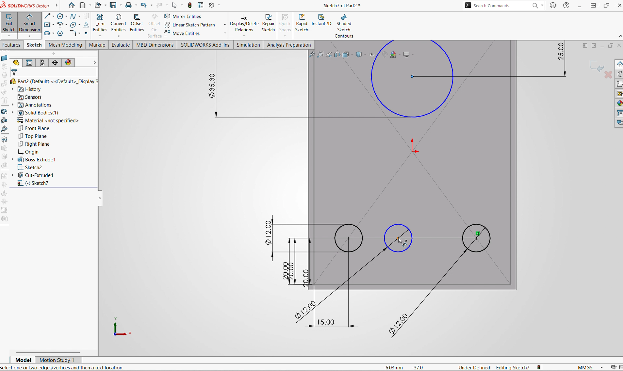This screenshot has height=371, width=623.
Task: Click the MMGS unit system in status bar
Action: click(x=585, y=367)
